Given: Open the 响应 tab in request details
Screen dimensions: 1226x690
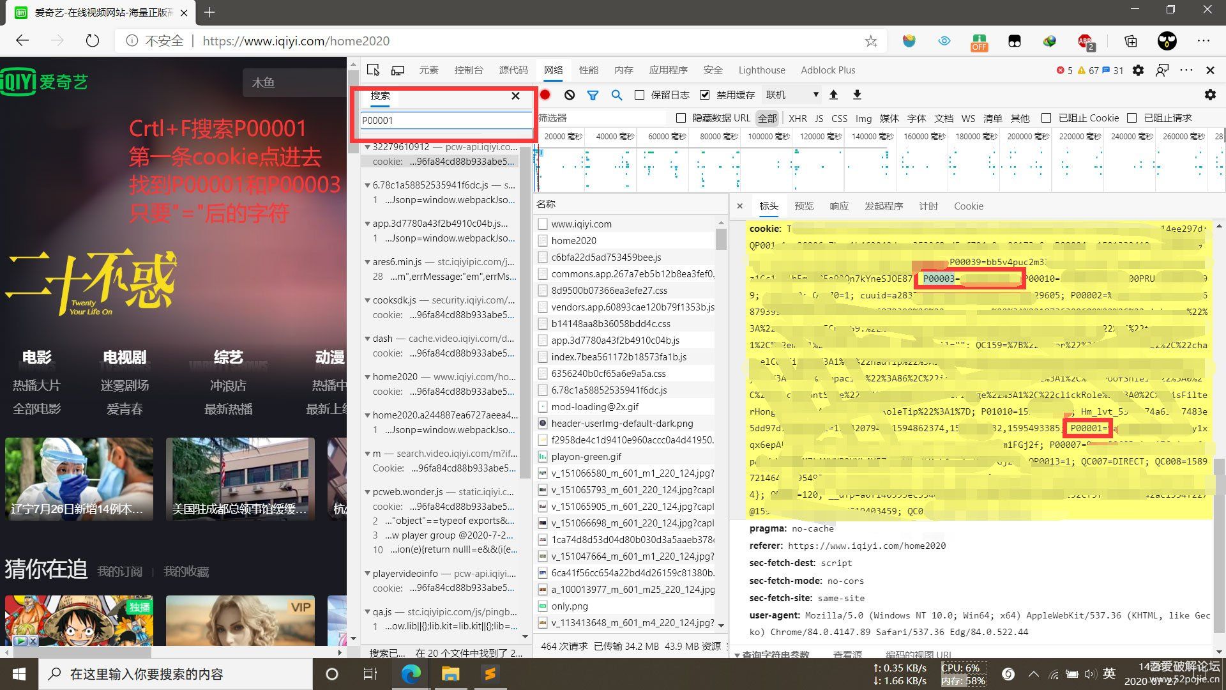Looking at the screenshot, I should [x=839, y=206].
